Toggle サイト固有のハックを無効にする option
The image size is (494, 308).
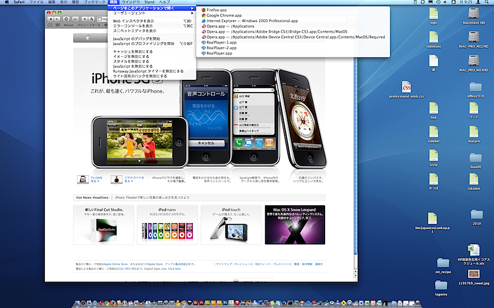pyautogui.click(x=152, y=76)
